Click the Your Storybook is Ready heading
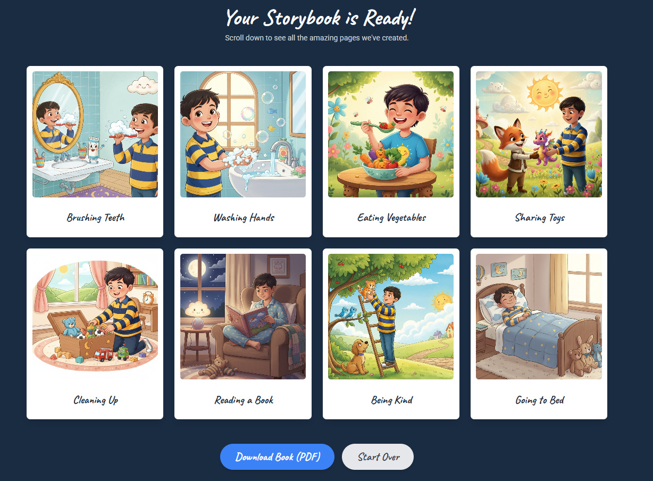653x481 pixels. (x=320, y=18)
